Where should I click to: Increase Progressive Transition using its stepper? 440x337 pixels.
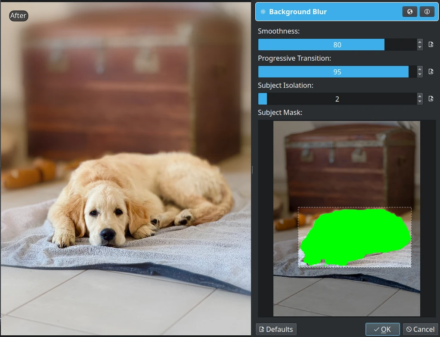(419, 69)
